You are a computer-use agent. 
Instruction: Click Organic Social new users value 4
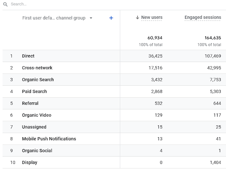(161, 150)
